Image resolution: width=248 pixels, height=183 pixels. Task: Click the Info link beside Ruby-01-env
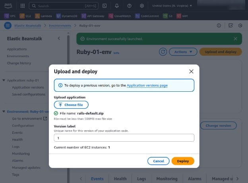pyautogui.click(x=116, y=53)
